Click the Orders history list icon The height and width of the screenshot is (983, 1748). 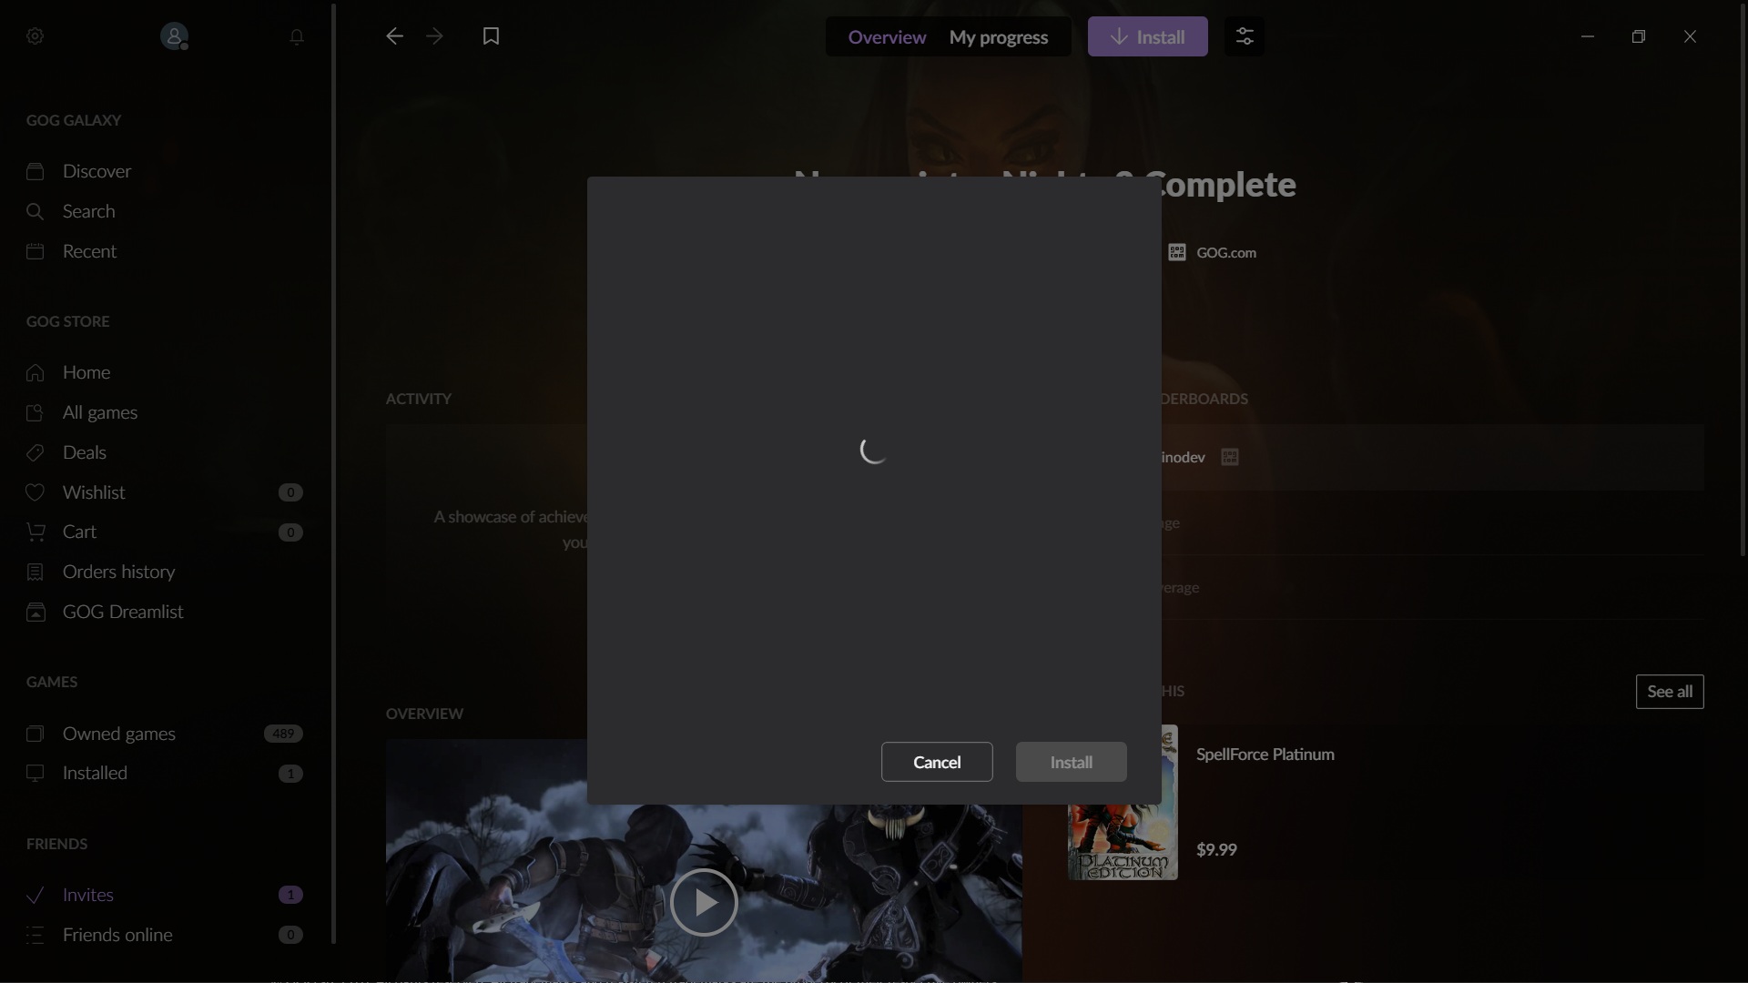coord(35,572)
